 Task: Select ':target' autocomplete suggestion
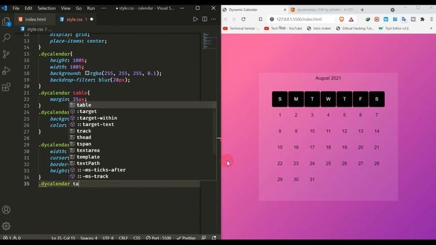(x=142, y=112)
